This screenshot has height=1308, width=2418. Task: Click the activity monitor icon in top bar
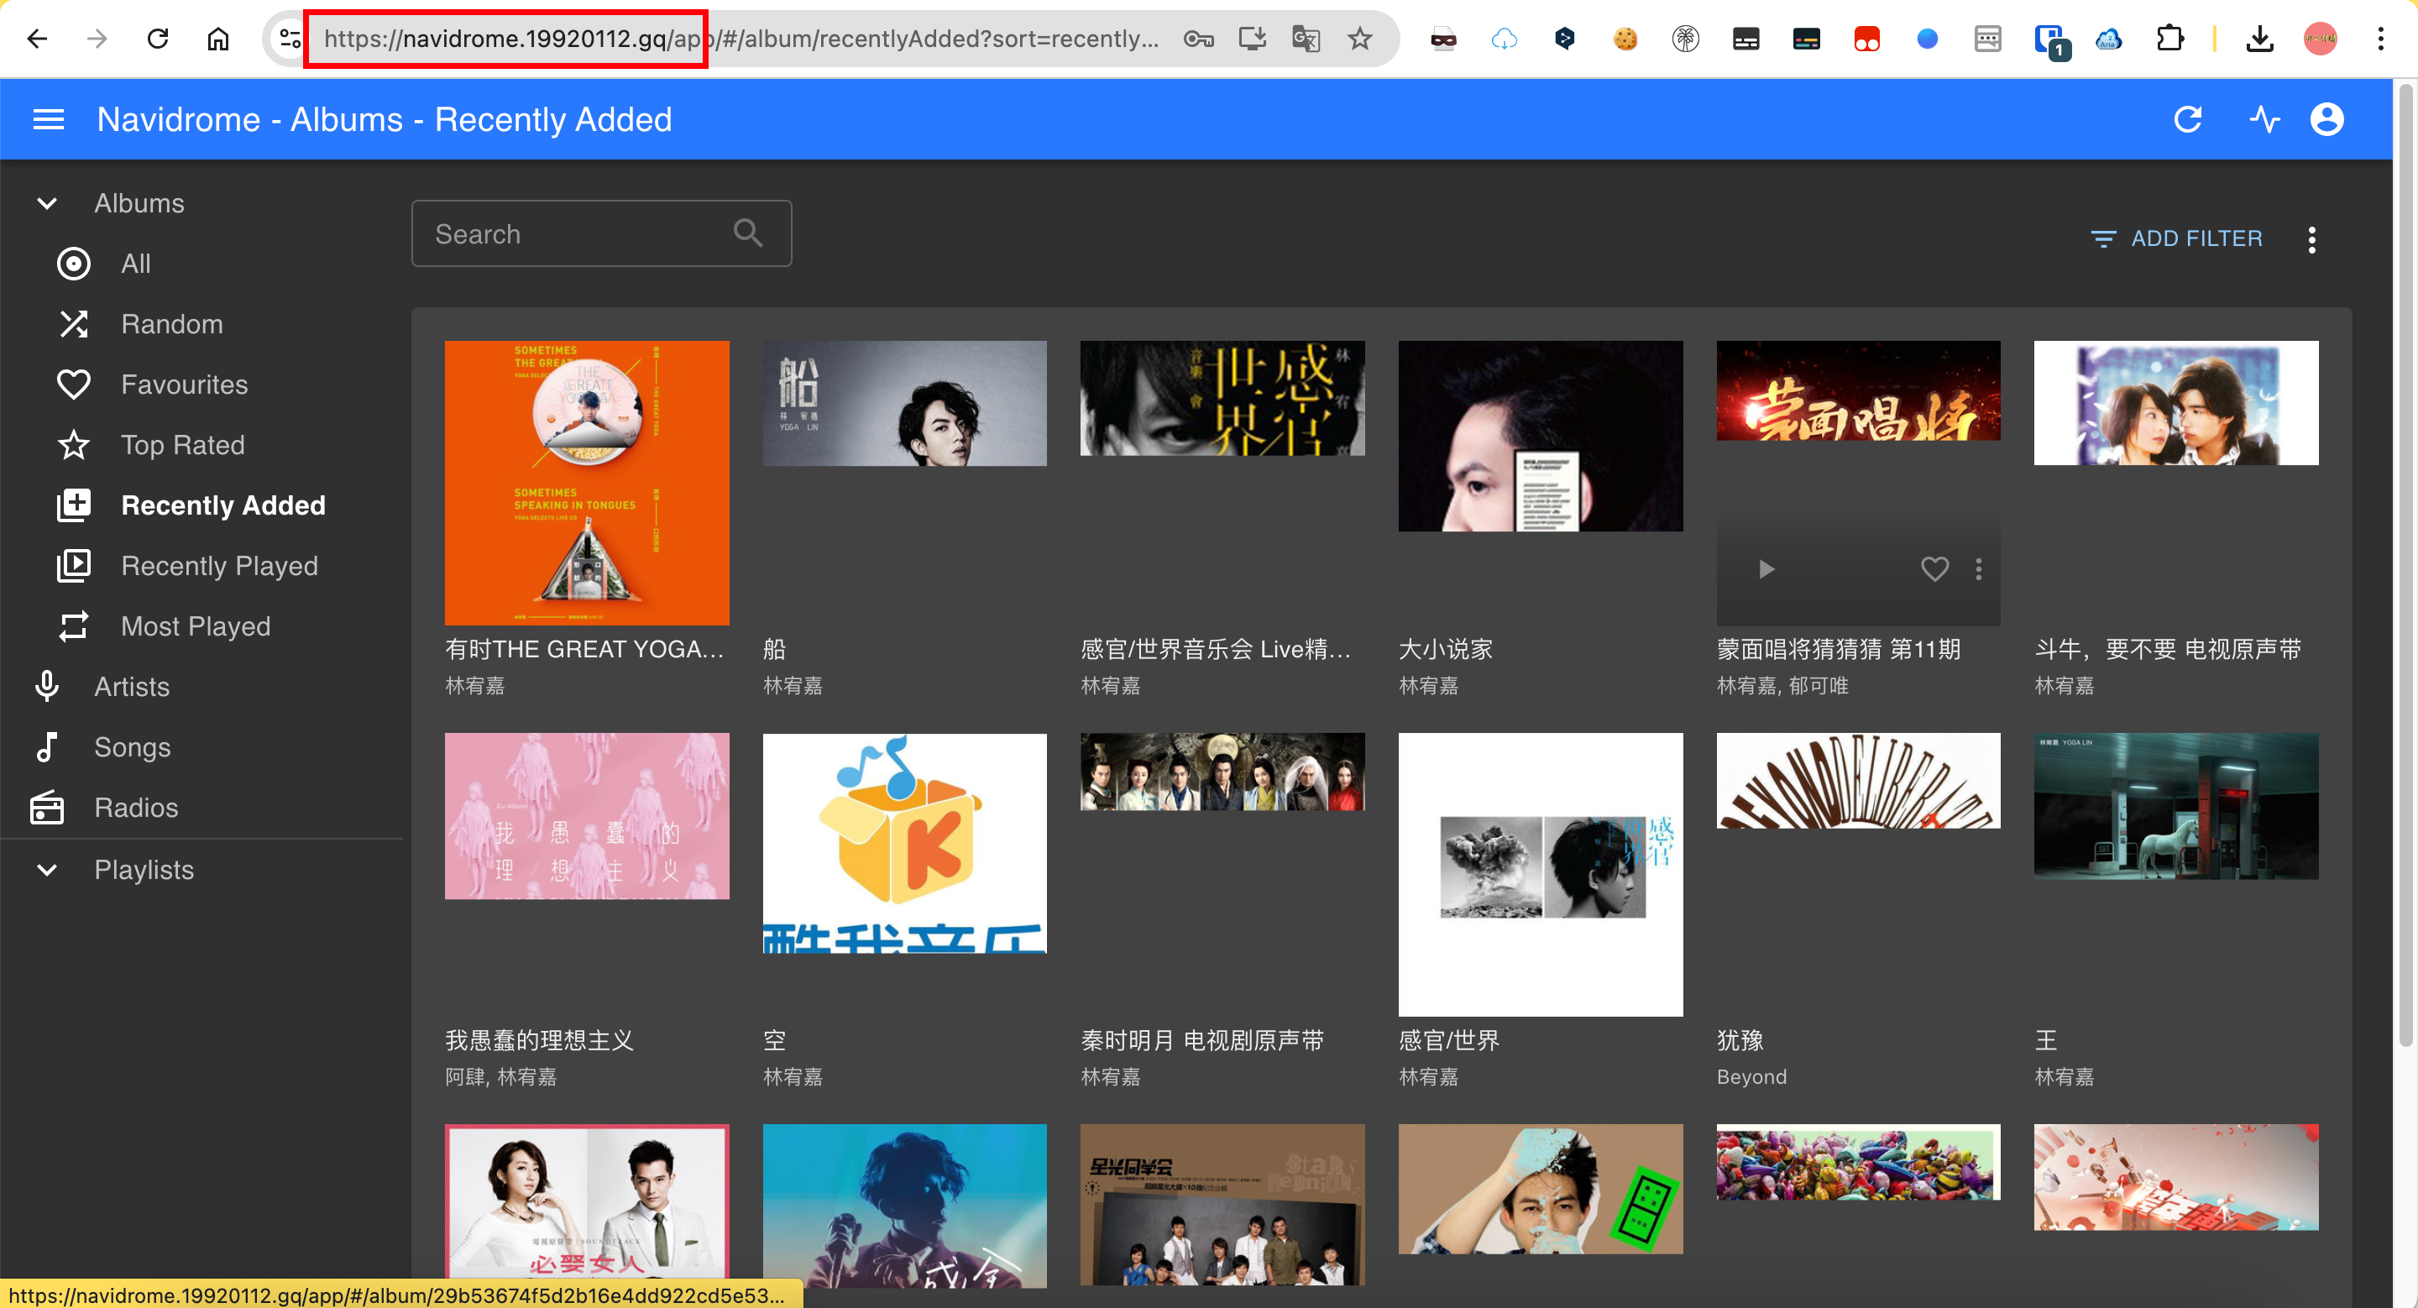[x=2265, y=119]
